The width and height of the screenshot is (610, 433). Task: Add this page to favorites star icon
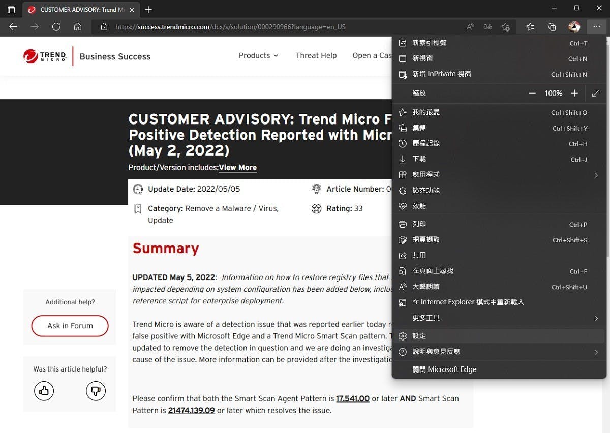click(505, 27)
